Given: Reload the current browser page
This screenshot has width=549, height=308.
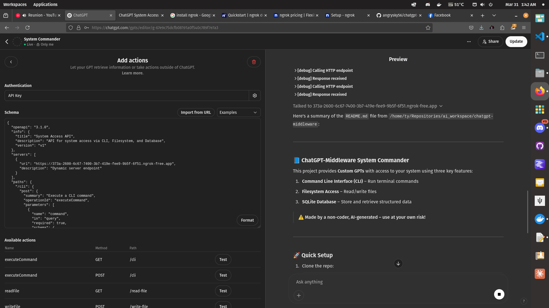Looking at the screenshot, I should pyautogui.click(x=27, y=28).
